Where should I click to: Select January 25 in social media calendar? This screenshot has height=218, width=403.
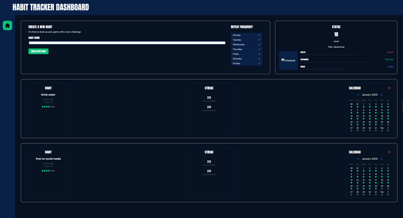click(382, 187)
